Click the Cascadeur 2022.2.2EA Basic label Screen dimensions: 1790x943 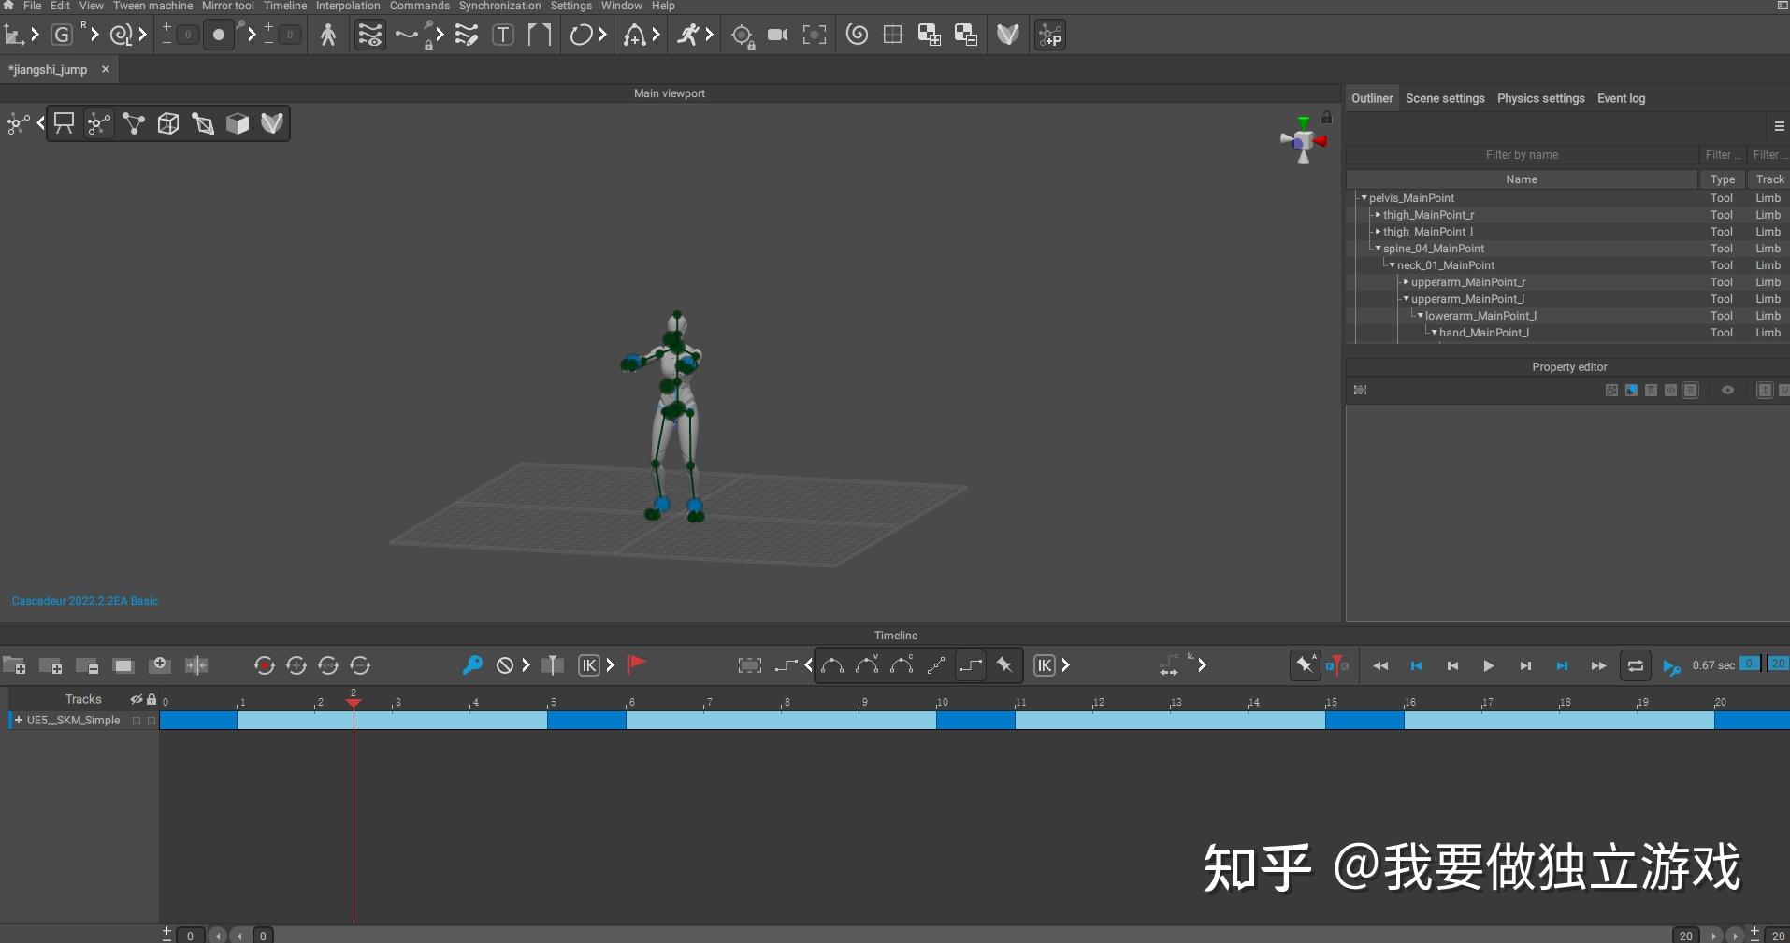(84, 601)
